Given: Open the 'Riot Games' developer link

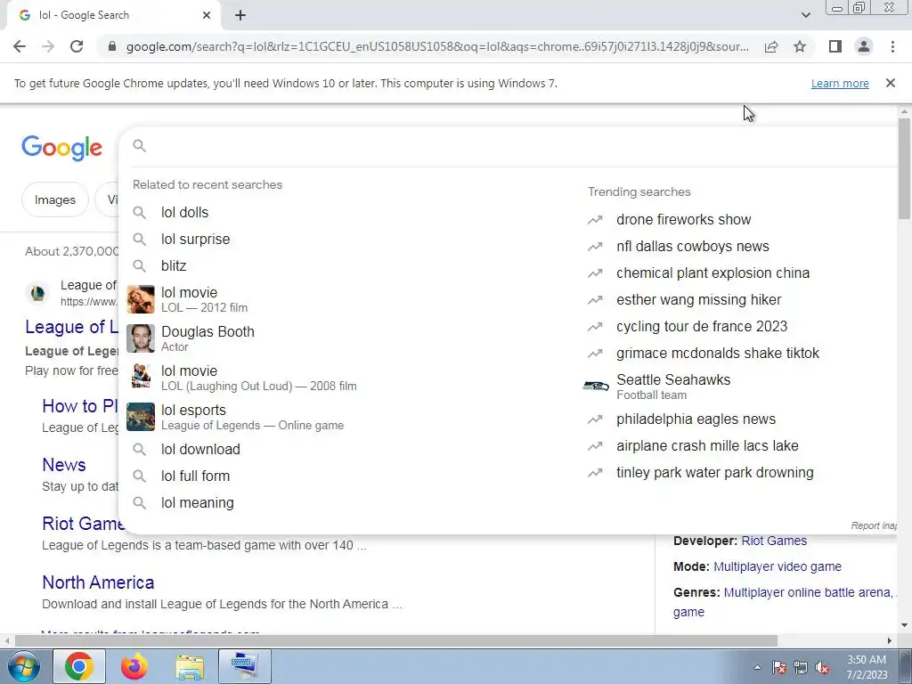Looking at the screenshot, I should coord(774,541).
